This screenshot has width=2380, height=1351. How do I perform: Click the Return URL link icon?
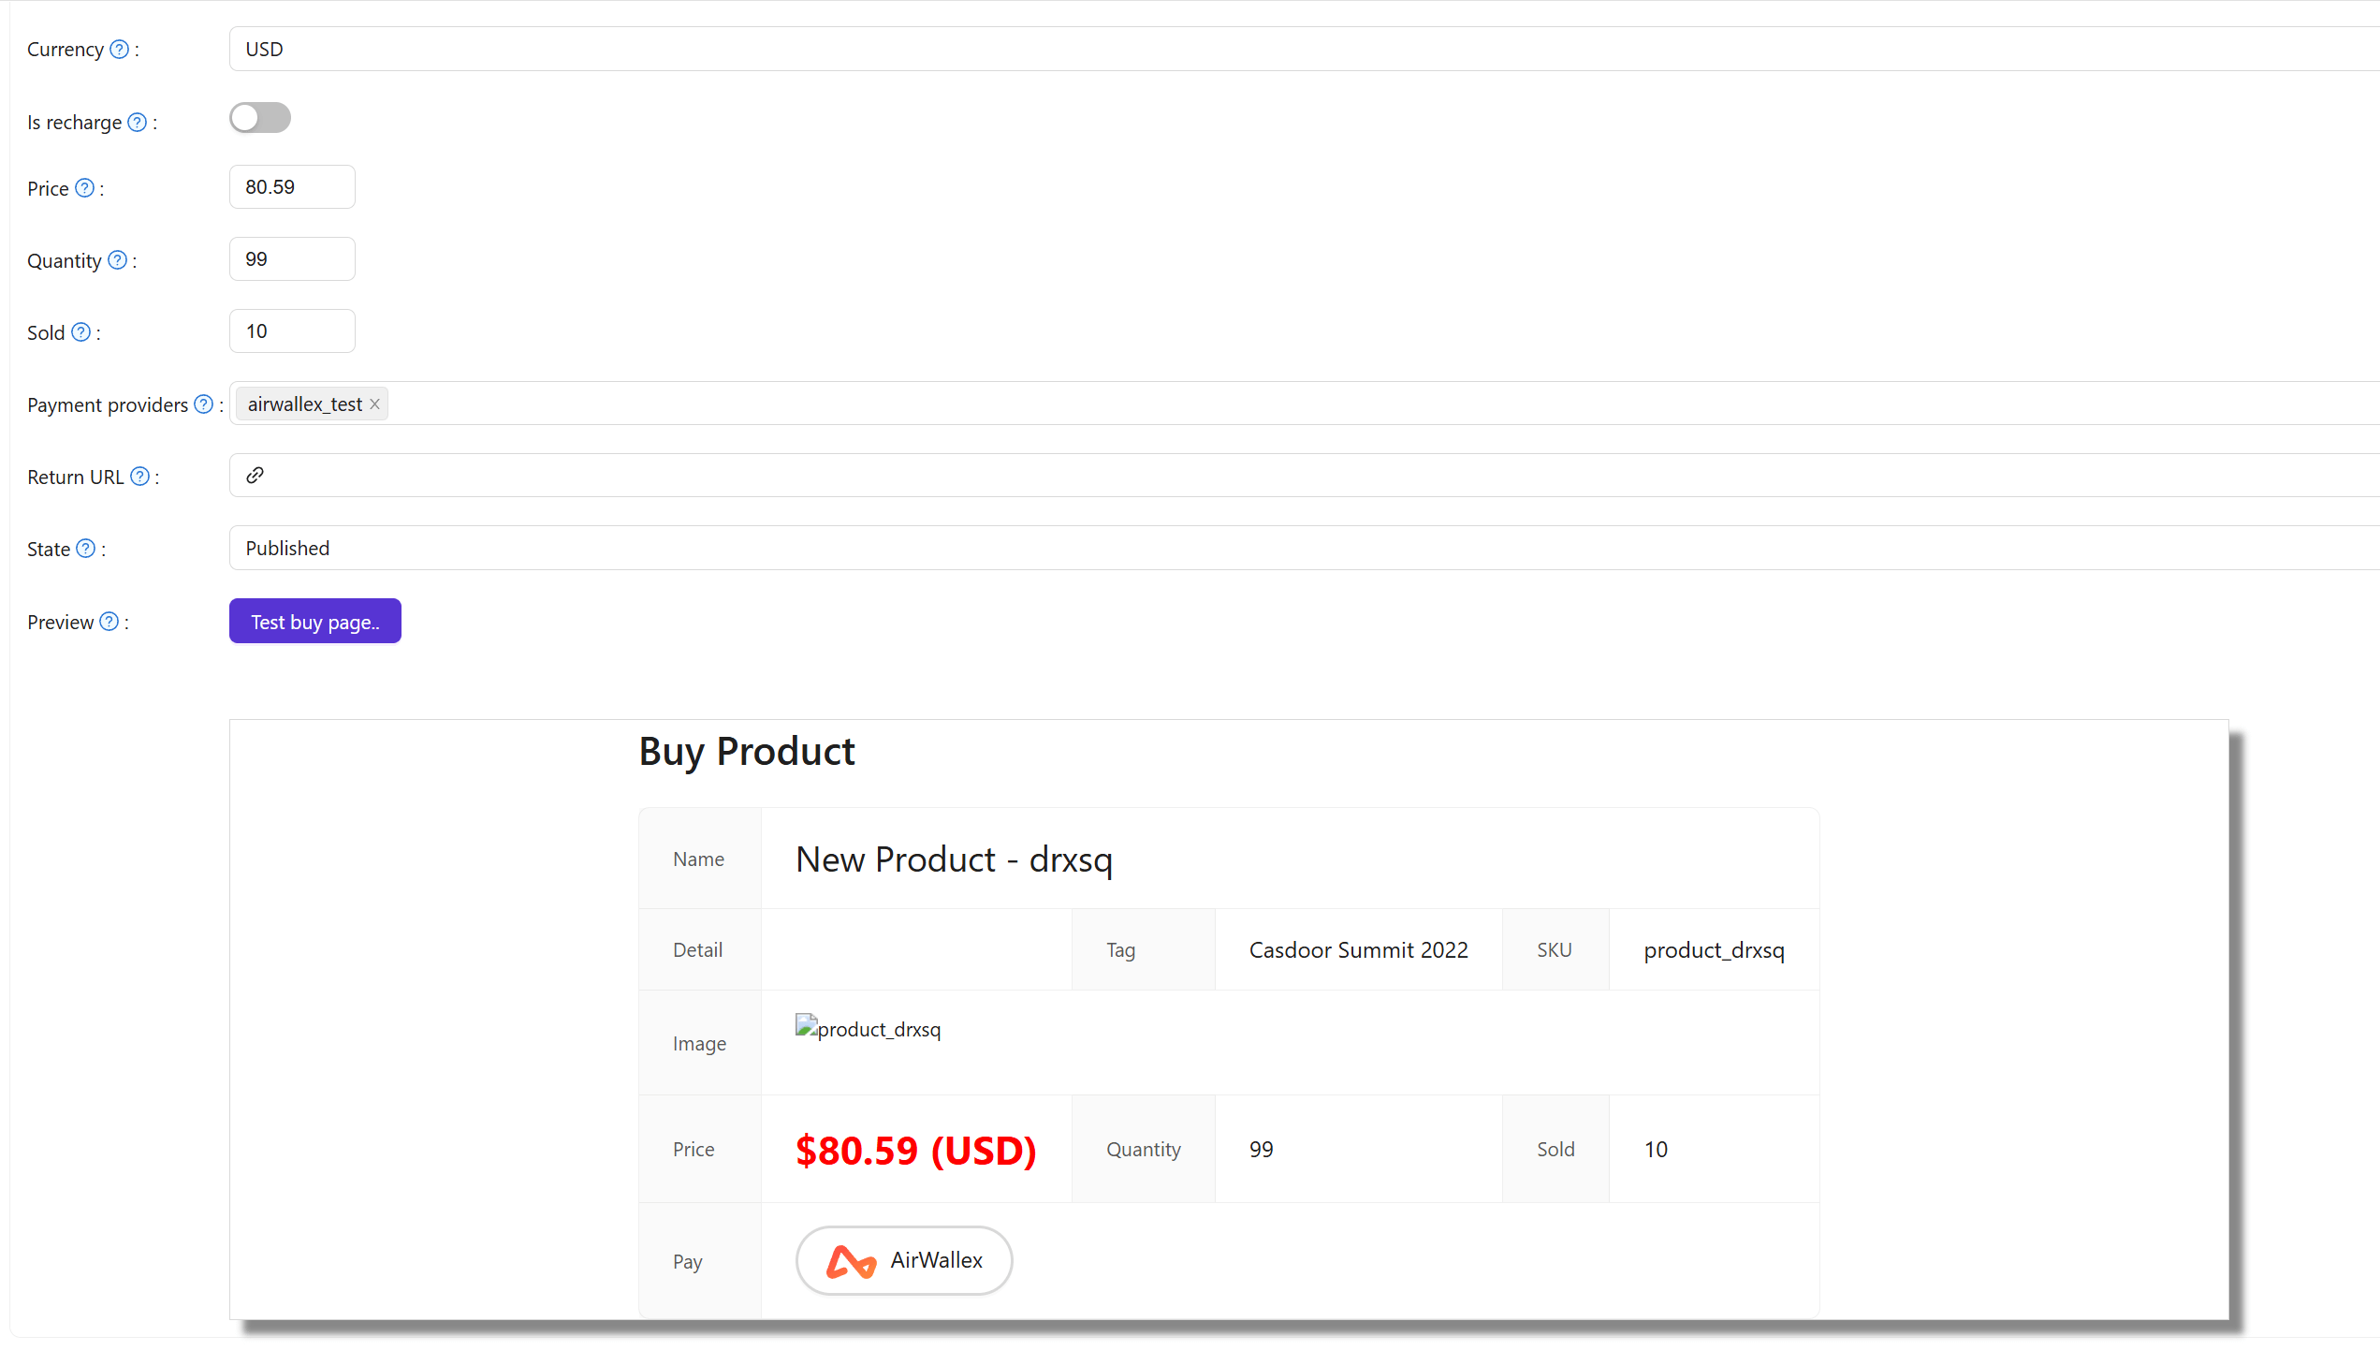(255, 476)
